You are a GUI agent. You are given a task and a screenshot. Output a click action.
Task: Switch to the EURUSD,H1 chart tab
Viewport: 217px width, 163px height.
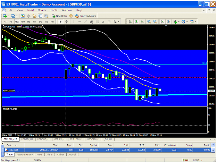[76, 139]
